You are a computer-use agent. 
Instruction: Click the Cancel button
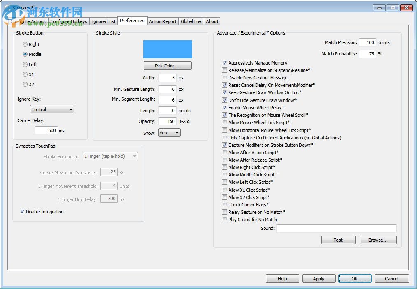click(x=392, y=279)
